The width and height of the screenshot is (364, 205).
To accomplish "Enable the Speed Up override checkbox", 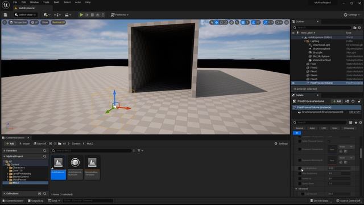I will [x=300, y=178].
